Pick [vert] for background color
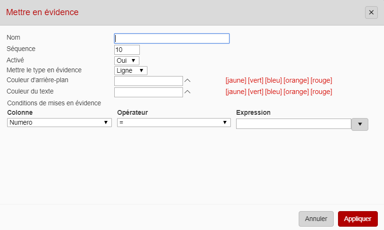 coord(256,80)
